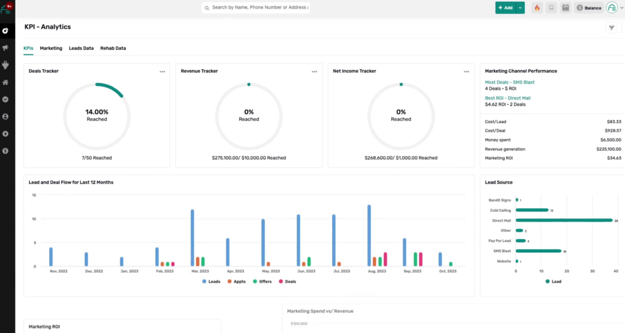Click the KPI - Analytics page title
The width and height of the screenshot is (625, 333).
48,27
